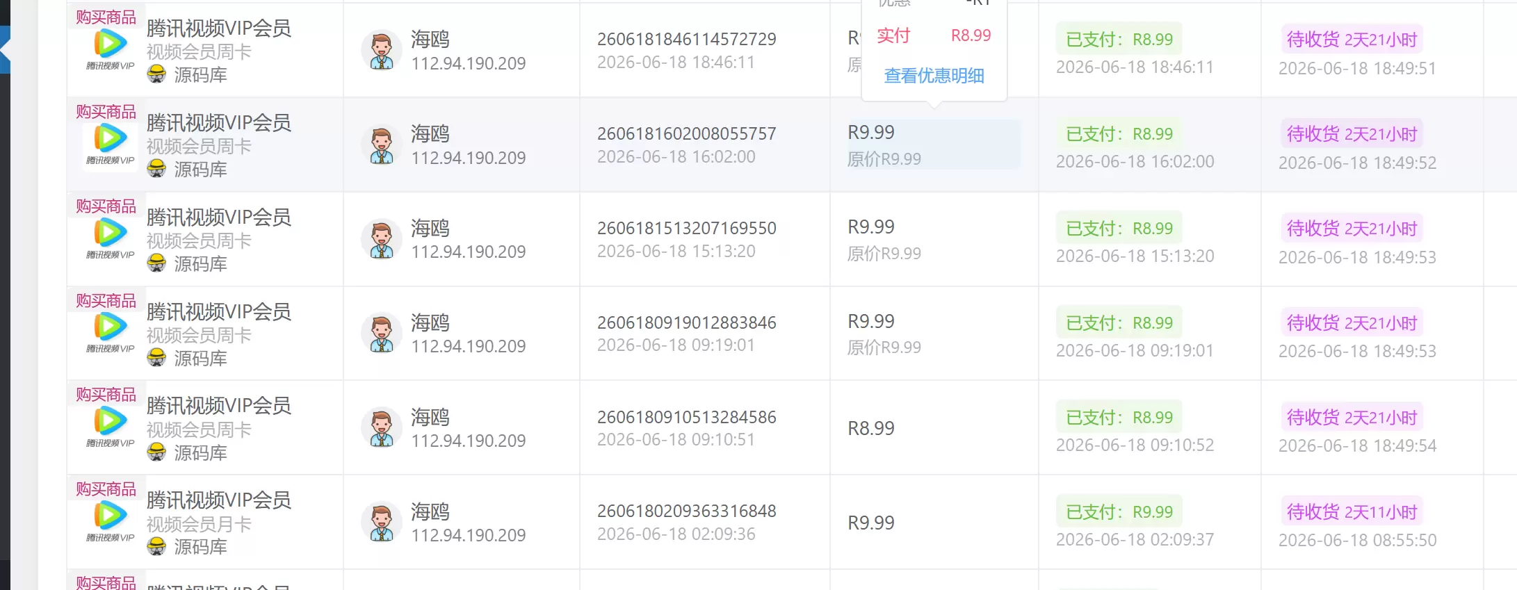The height and width of the screenshot is (590, 1517).
Task: Click Tencent Video icon in 视频会员月卡 row
Action: pyautogui.click(x=110, y=522)
